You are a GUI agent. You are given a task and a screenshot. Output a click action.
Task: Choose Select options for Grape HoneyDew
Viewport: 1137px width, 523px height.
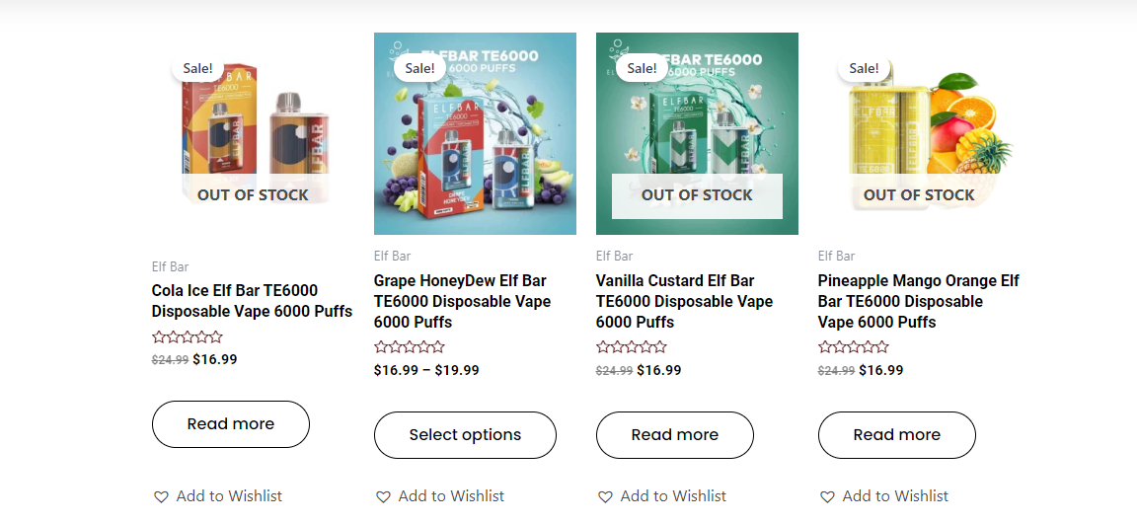(x=465, y=435)
